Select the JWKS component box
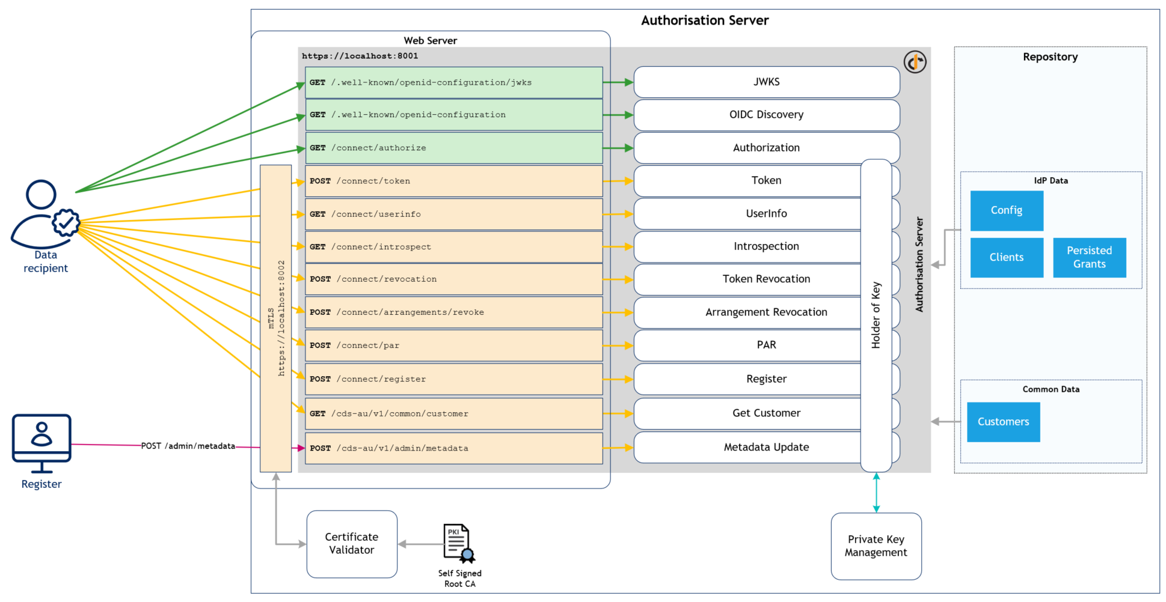This screenshot has width=1166, height=602. coord(766,82)
